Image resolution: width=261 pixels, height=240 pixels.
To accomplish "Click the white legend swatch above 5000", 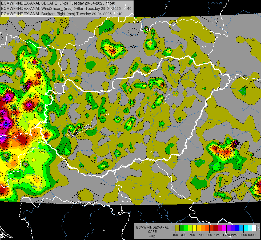I will pyautogui.click(x=254, y=228).
